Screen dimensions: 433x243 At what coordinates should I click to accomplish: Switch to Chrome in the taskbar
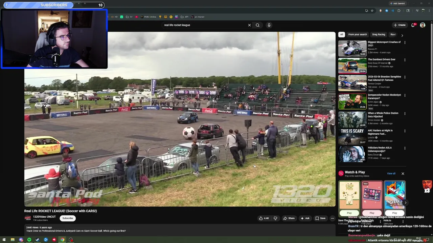click(x=62, y=240)
